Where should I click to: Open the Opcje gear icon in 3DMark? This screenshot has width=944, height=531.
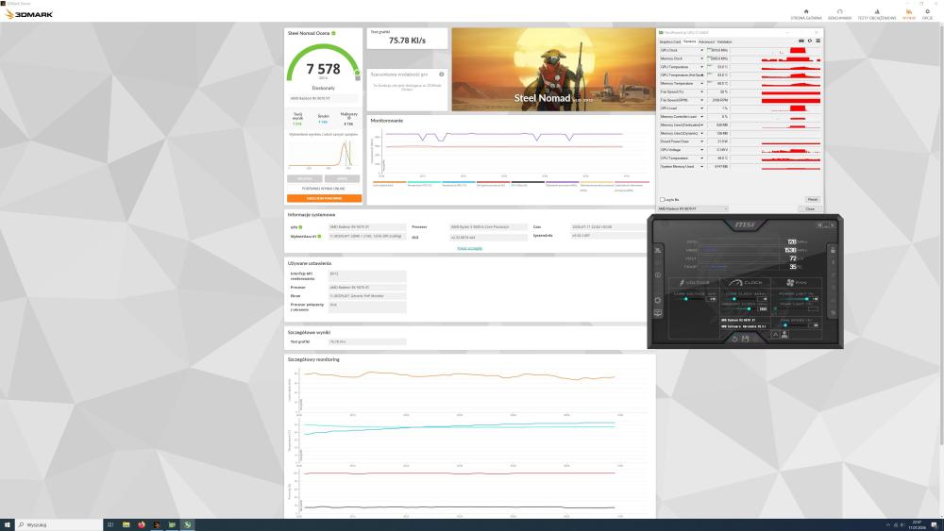pyautogui.click(x=927, y=11)
